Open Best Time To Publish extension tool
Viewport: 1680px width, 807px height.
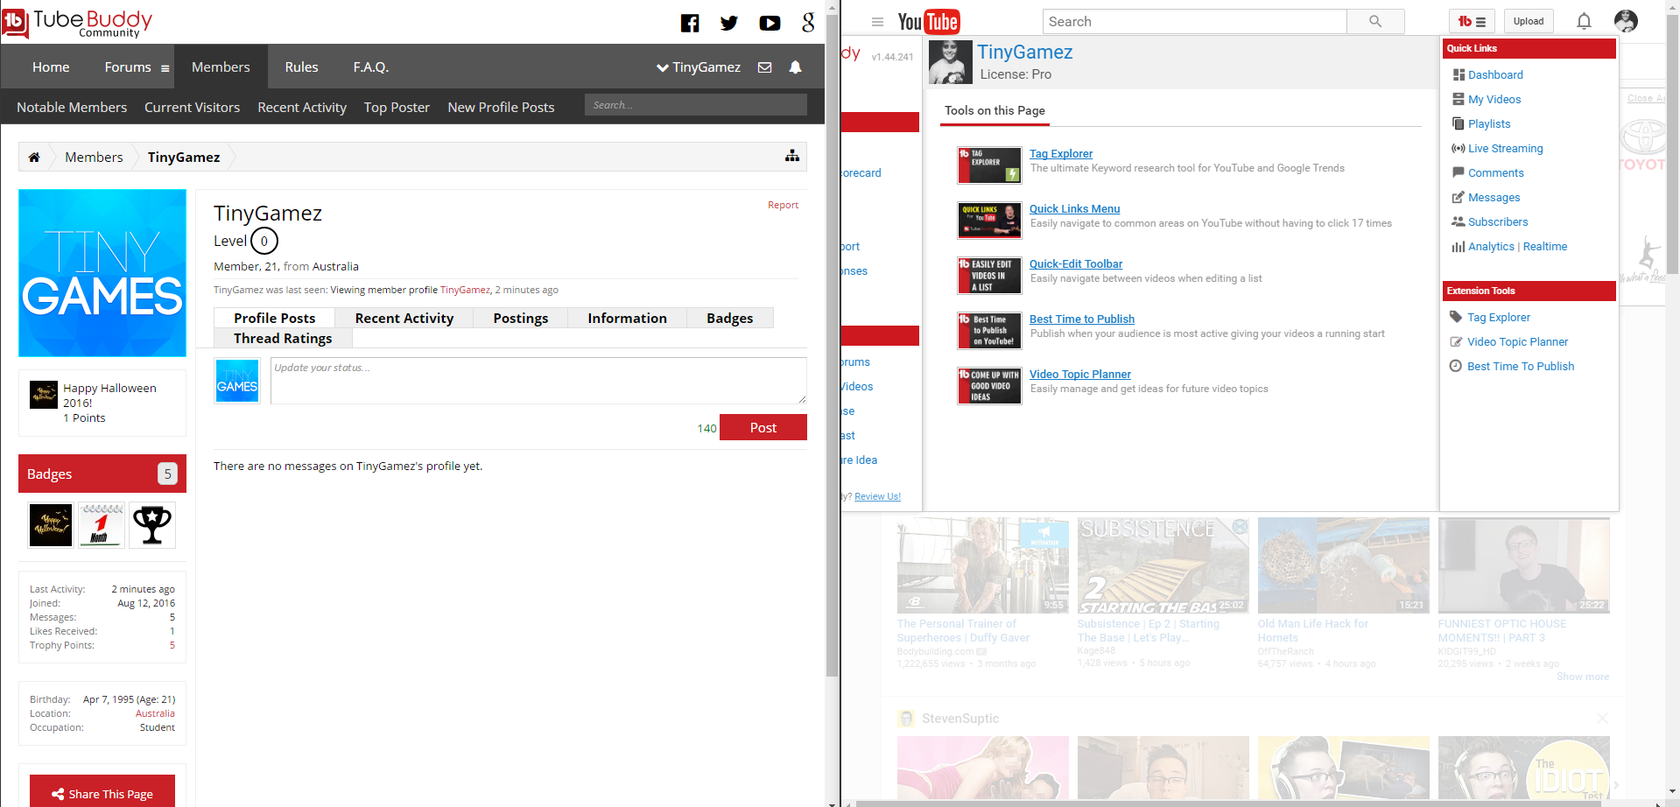click(1521, 367)
